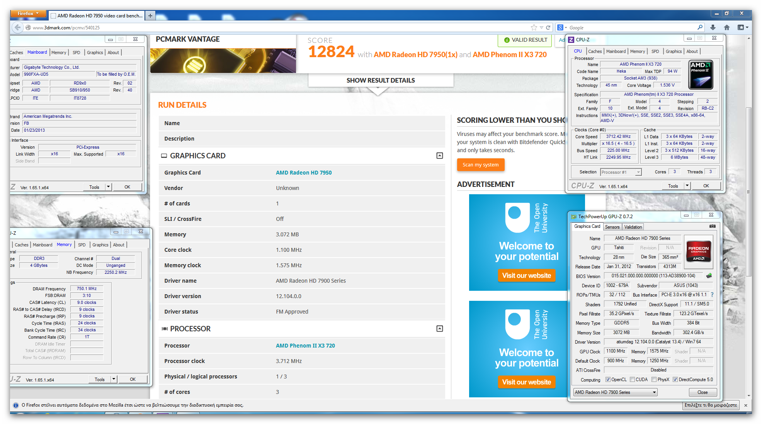The height and width of the screenshot is (424, 762).
Task: Open the GPU selector dropdown in GPU-Z
Action: pyautogui.click(x=615, y=392)
